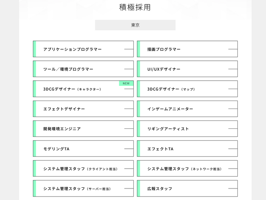This screenshot has height=200, width=266.
Task: View 3DCGデザイナー（マップ） listing
Action: pyautogui.click(x=187, y=89)
